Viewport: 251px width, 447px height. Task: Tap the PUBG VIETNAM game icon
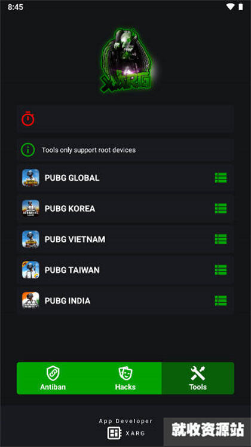coord(30,239)
